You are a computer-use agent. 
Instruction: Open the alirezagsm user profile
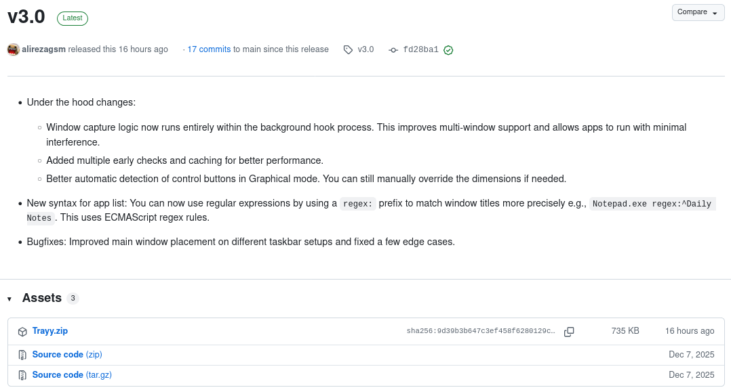(44, 49)
